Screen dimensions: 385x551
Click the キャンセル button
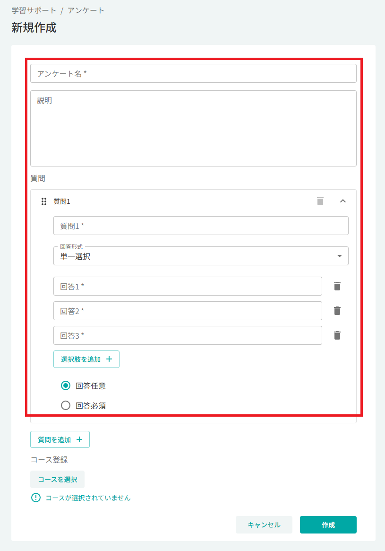pyautogui.click(x=264, y=525)
